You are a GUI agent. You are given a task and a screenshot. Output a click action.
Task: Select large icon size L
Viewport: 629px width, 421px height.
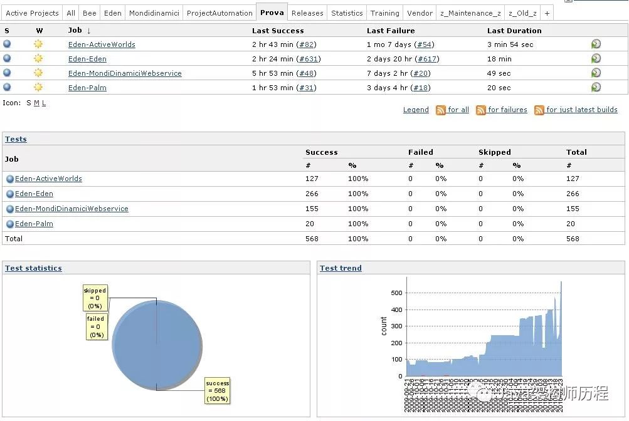(x=44, y=103)
